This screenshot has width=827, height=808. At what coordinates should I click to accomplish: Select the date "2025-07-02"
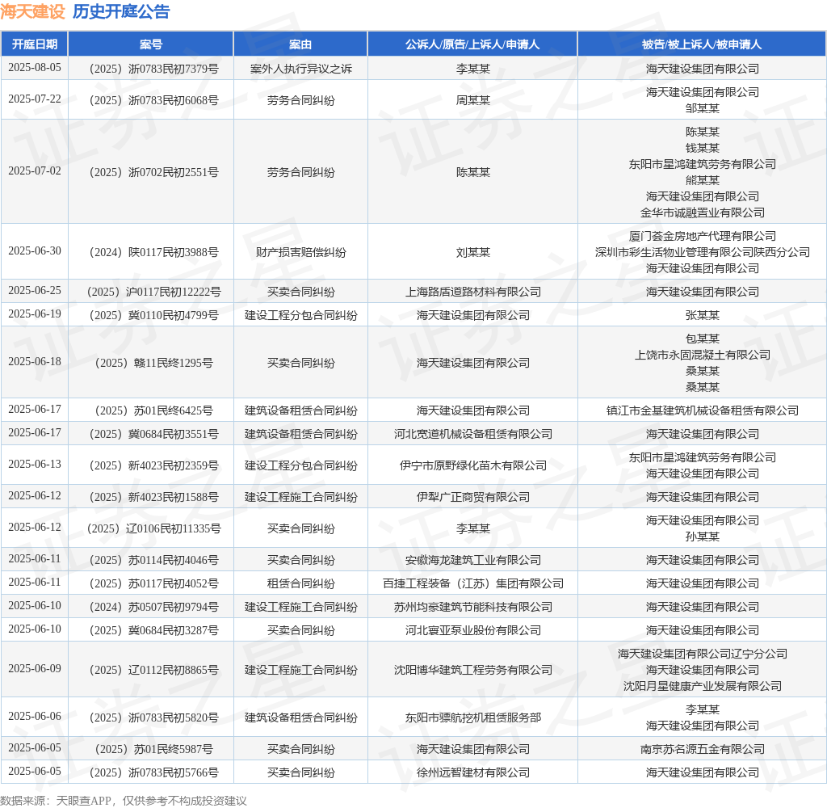click(34, 171)
